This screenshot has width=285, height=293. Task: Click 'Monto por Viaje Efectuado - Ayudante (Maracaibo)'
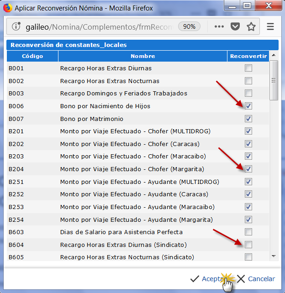[x=137, y=207]
